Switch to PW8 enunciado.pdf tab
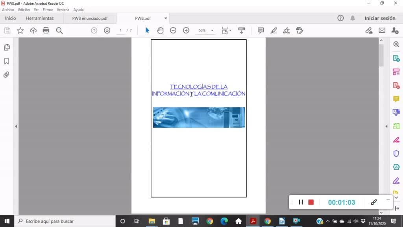 coord(90,18)
